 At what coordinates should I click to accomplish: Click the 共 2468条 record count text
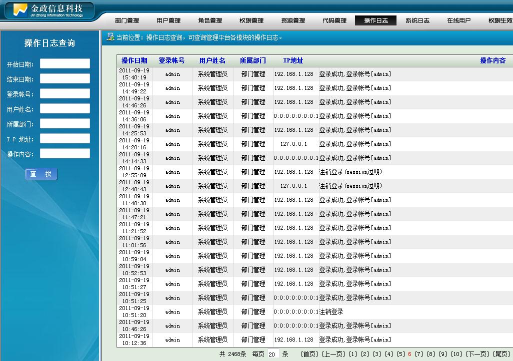(x=232, y=354)
